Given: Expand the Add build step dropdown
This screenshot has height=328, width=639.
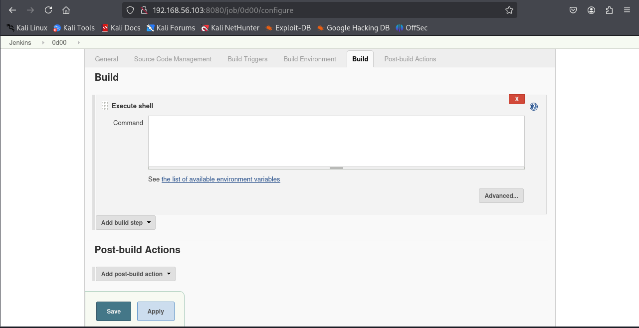Looking at the screenshot, I should pos(125,223).
